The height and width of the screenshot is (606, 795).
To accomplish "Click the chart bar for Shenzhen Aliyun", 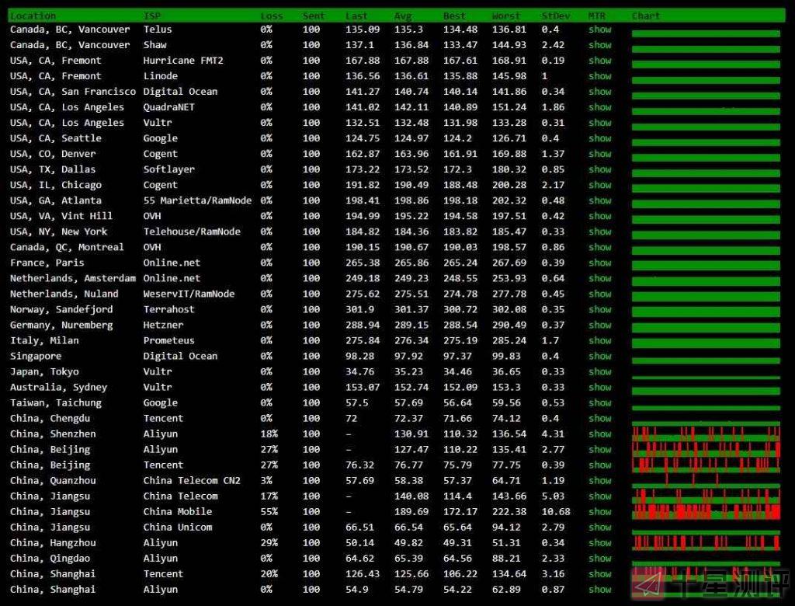I will [x=706, y=434].
